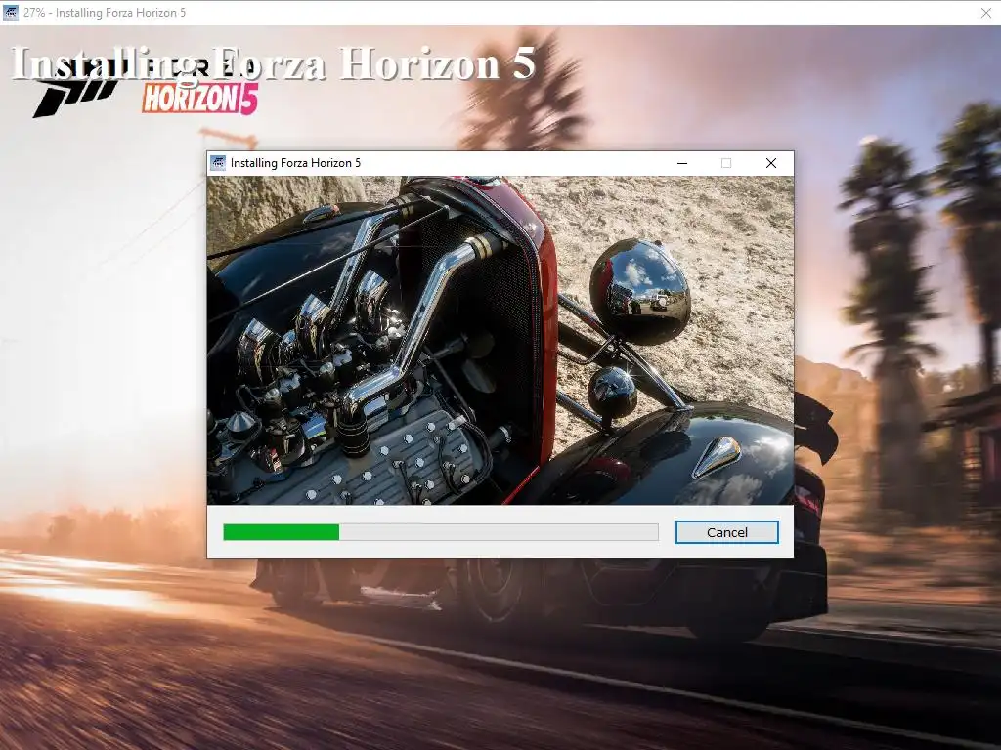Click the hot rod engine preview image
This screenshot has height=750, width=1001.
pos(500,340)
